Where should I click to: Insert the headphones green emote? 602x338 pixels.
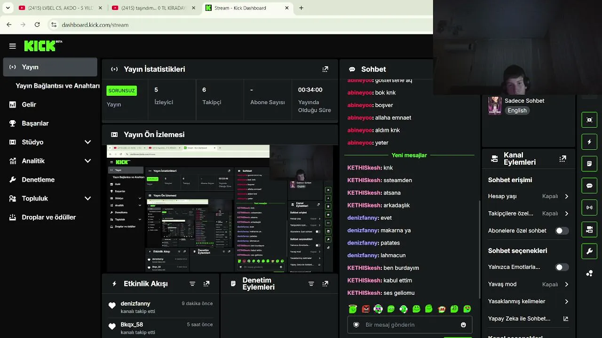(404, 309)
